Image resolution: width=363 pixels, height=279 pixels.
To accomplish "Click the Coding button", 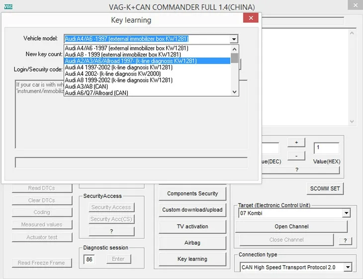I will pyautogui.click(x=42, y=212).
